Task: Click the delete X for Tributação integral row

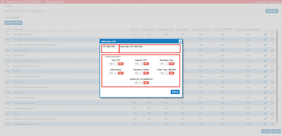Action: 272,34
